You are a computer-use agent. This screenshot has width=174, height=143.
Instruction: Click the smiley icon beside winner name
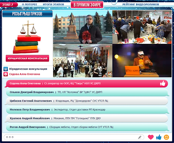[x=5, y=74]
